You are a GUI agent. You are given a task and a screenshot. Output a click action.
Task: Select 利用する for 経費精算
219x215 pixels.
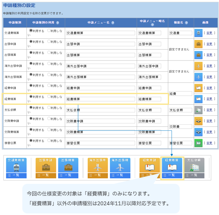point(31,97)
